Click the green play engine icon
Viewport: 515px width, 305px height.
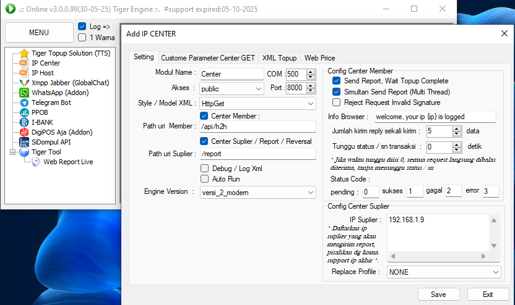(10, 9)
